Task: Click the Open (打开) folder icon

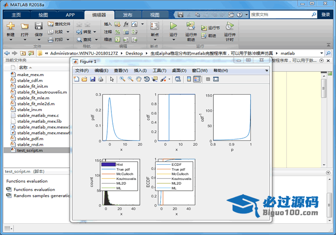Action: point(24,26)
